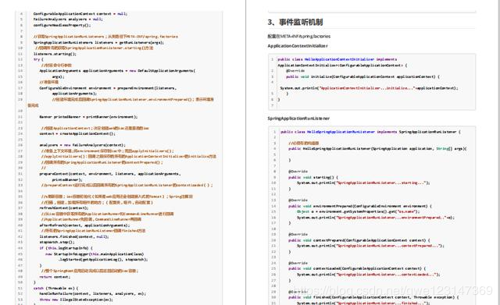
Task: Click the line "public void environmentPrepared(ConfigurableEnvironment environment) {"
Action: click(x=360, y=206)
